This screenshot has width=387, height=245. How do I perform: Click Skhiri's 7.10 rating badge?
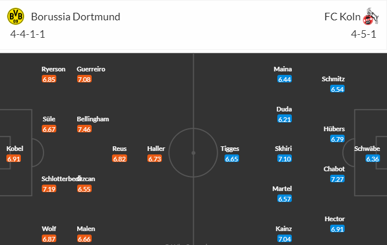pyautogui.click(x=284, y=158)
